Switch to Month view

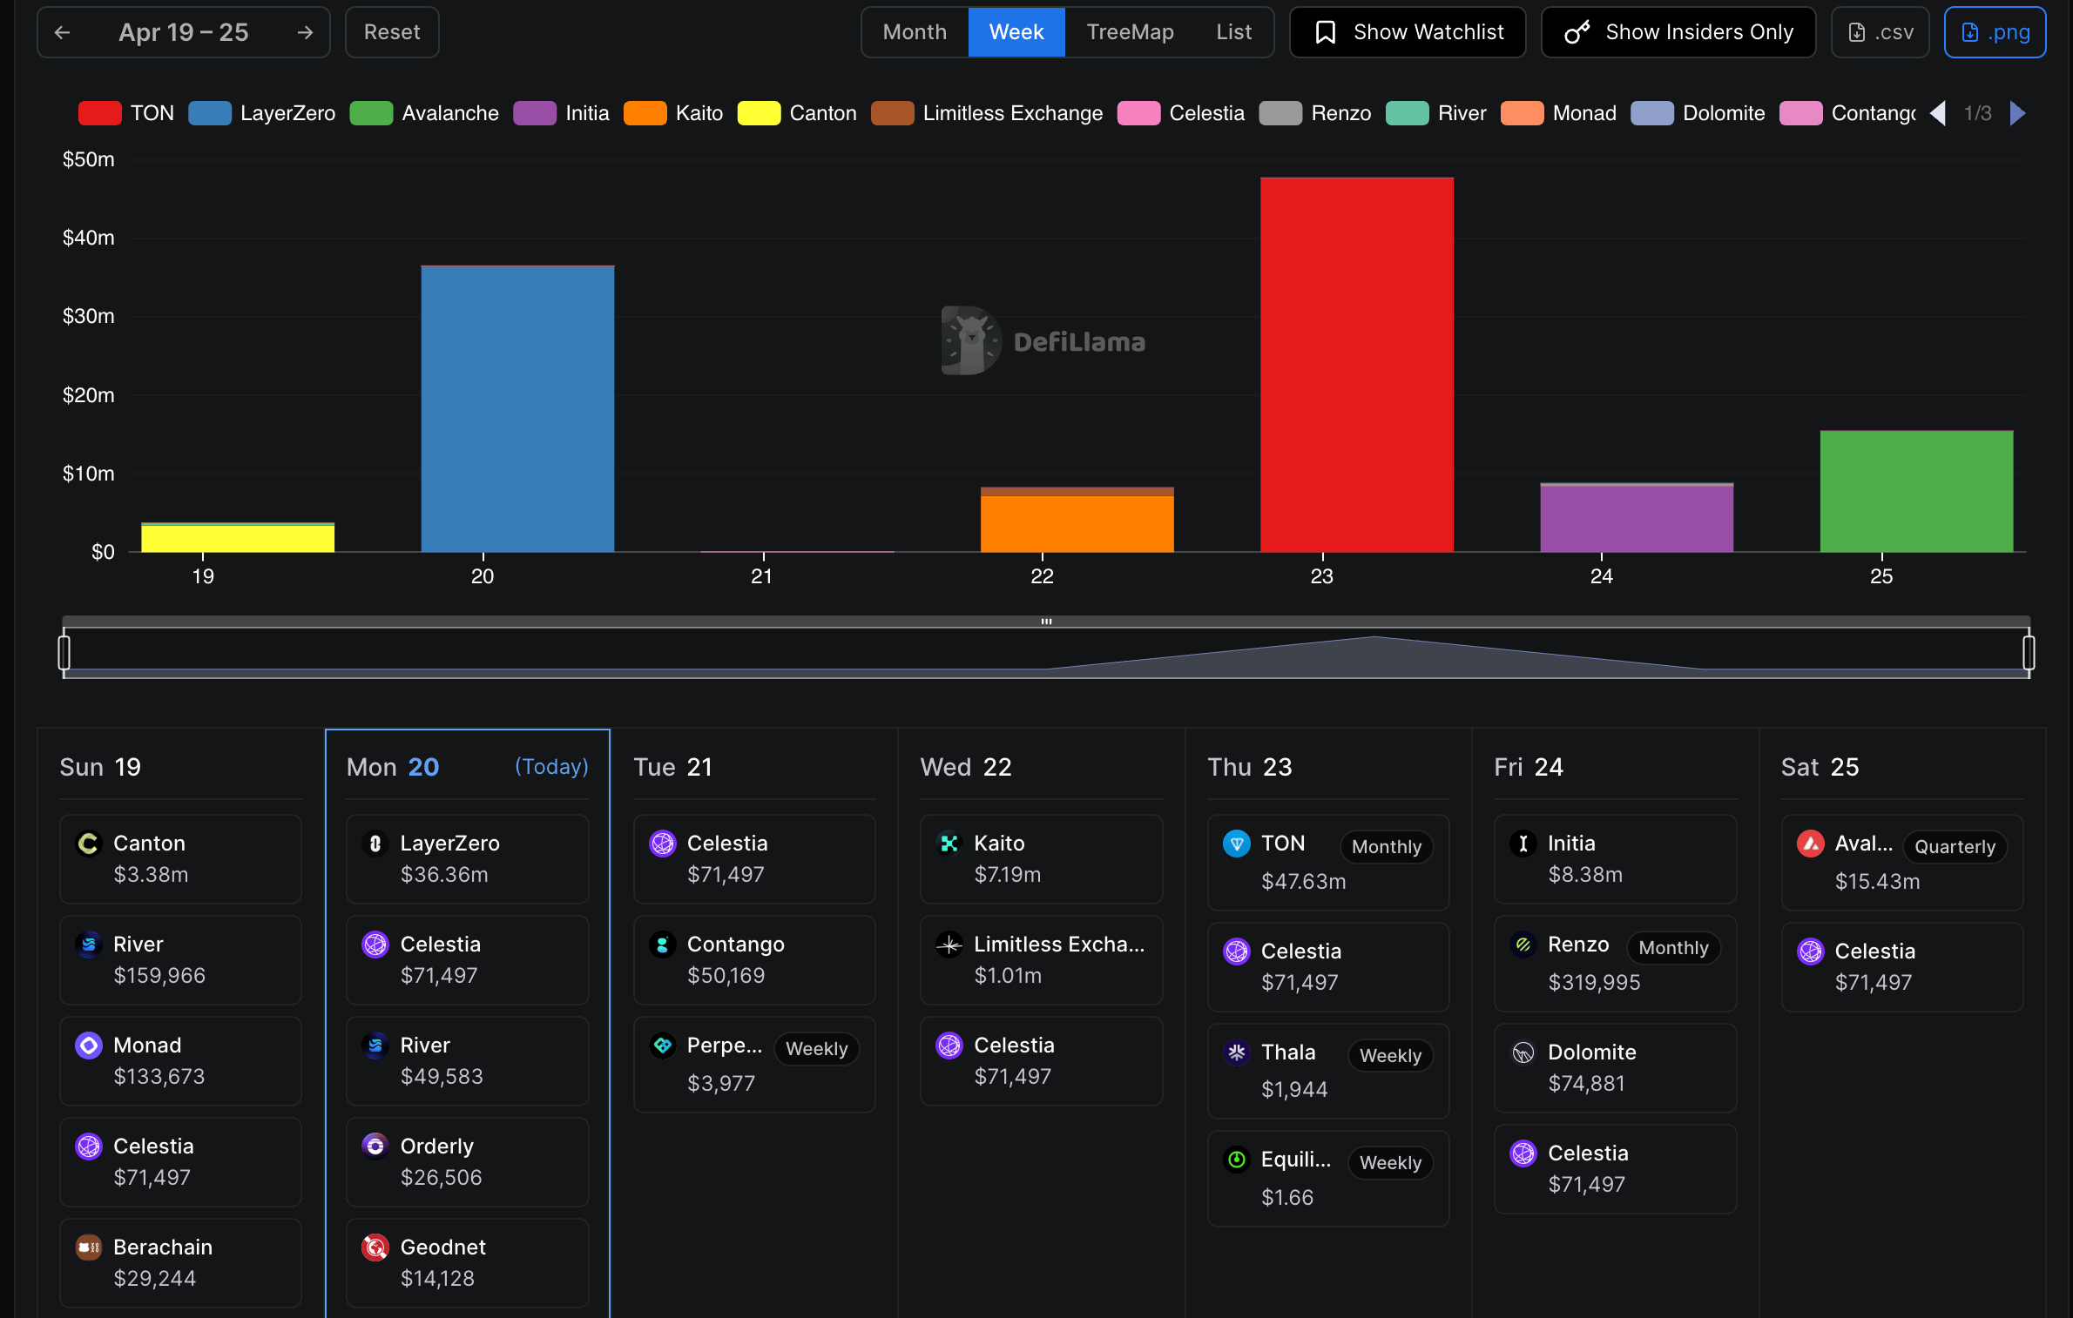[914, 32]
